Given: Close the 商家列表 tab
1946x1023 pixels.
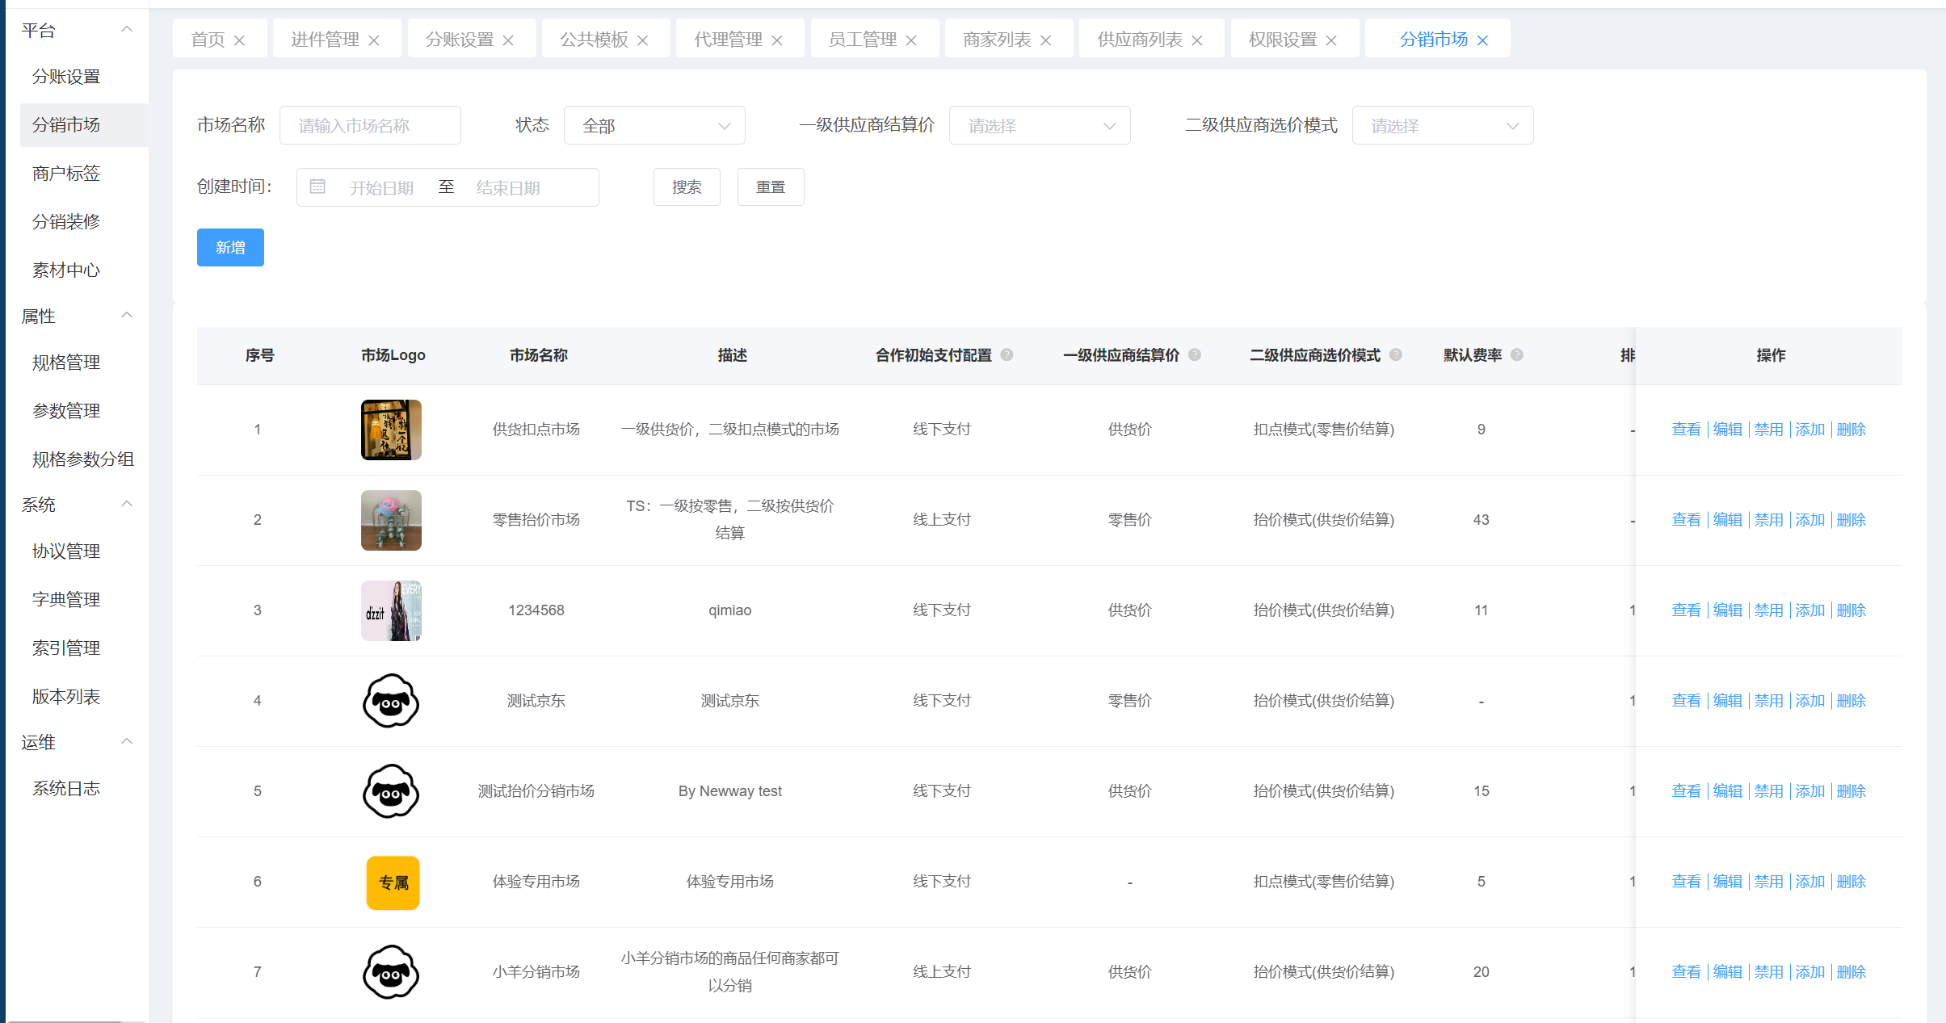Looking at the screenshot, I should click(1046, 40).
